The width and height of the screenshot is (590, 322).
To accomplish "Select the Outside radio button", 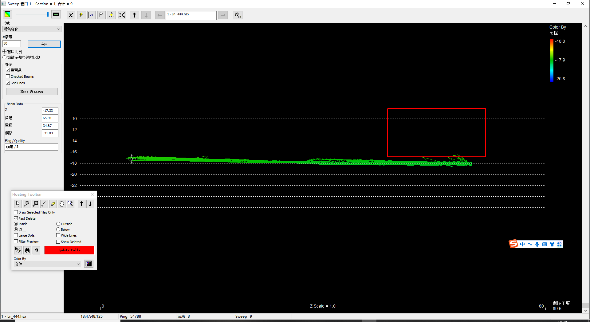I will (58, 224).
